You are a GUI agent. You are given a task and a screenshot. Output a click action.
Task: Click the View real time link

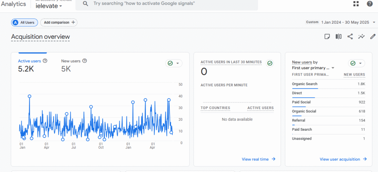click(x=258, y=159)
